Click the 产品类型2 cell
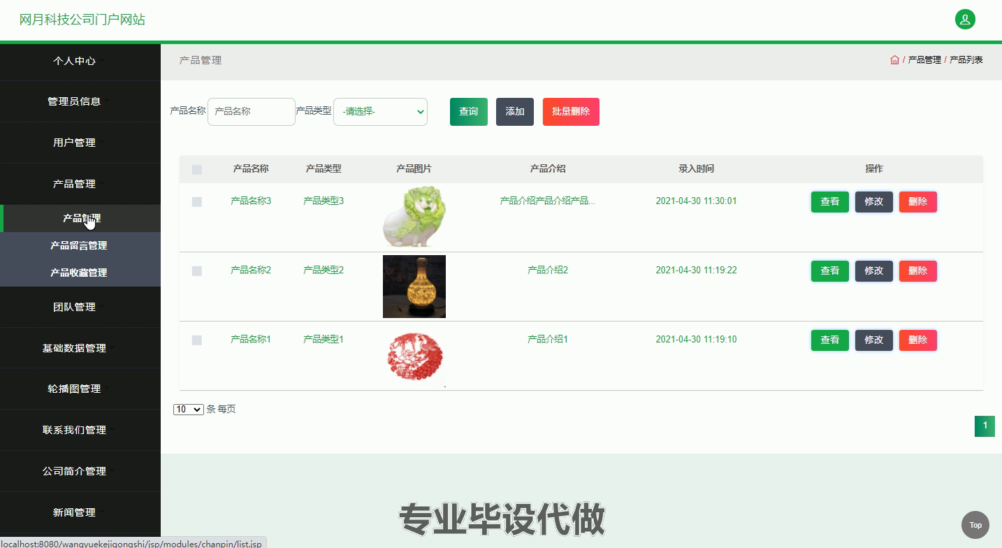This screenshot has width=1002, height=548. pyautogui.click(x=324, y=271)
